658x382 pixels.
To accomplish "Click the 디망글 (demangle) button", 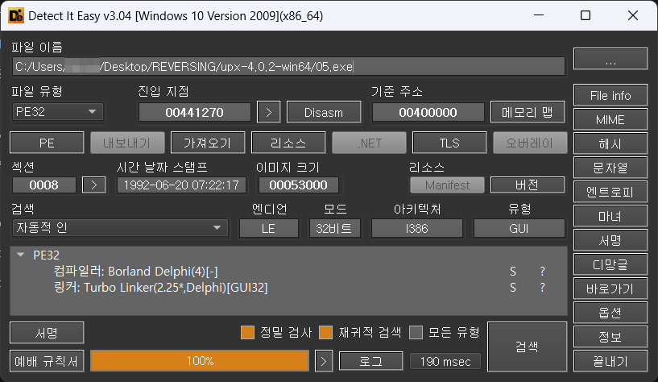I will 610,264.
